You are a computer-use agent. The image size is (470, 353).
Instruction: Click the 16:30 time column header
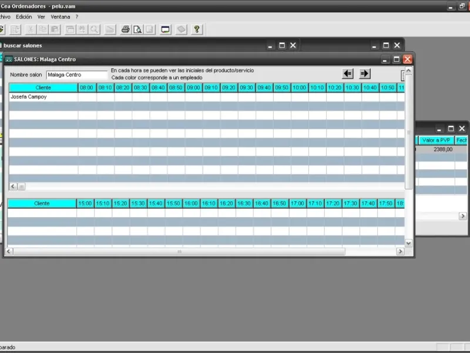(x=244, y=204)
